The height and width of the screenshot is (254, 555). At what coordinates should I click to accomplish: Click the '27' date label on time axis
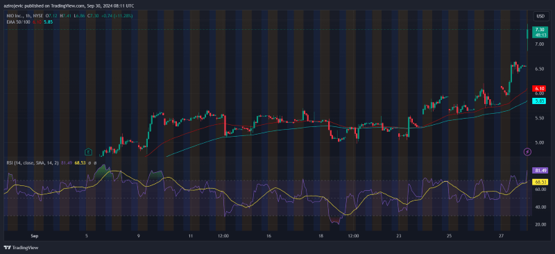coord(501,235)
